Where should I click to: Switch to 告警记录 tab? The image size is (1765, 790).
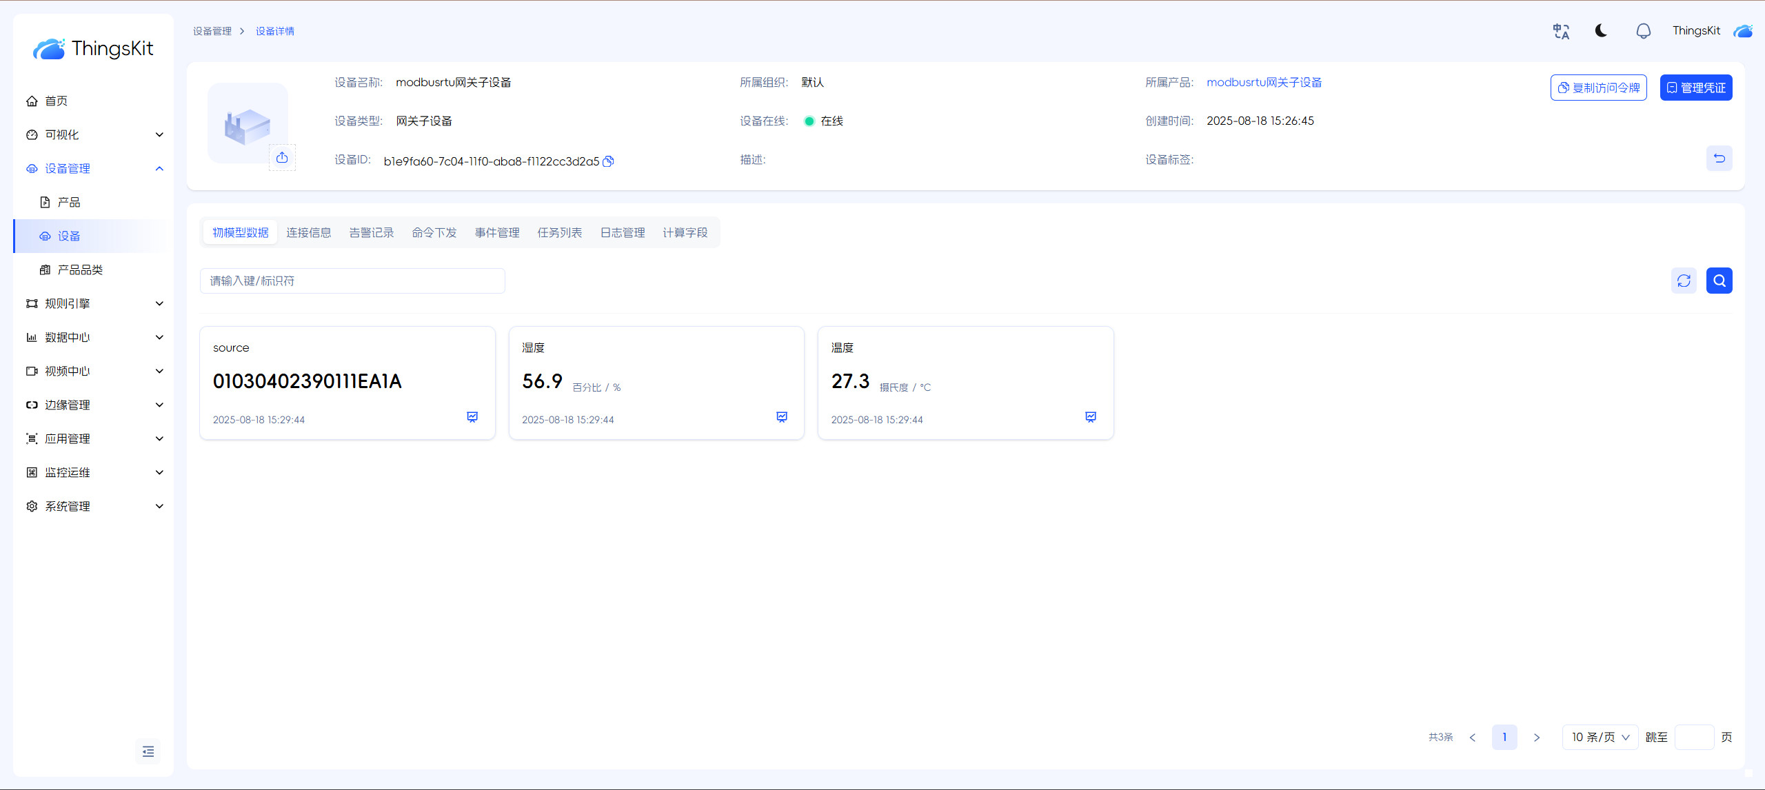coord(371,232)
